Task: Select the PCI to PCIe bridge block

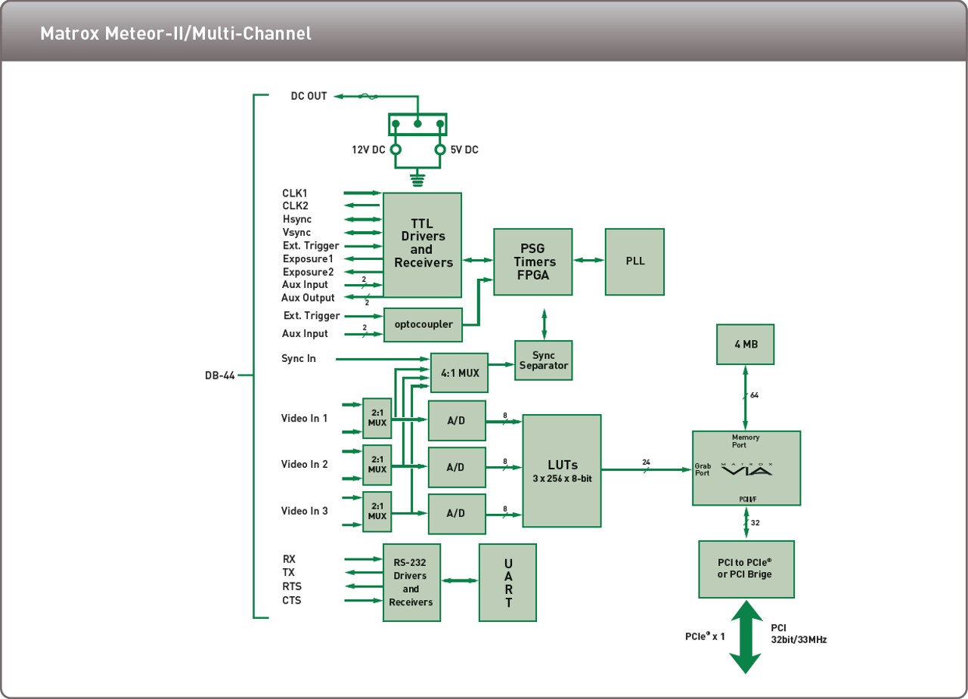Action: (x=746, y=569)
